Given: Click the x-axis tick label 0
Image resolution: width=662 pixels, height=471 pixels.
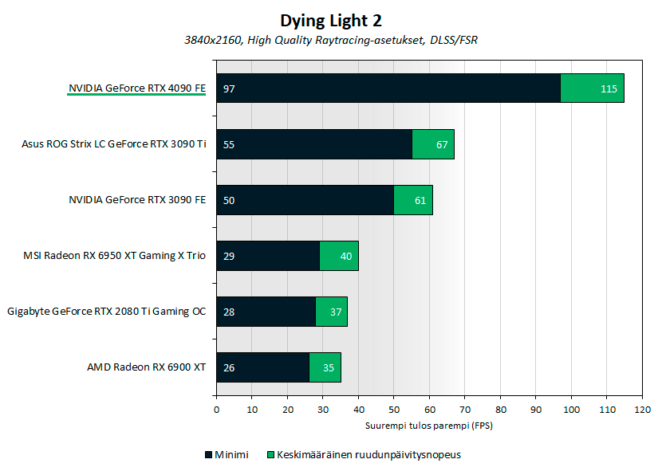Looking at the screenshot, I should (x=217, y=410).
